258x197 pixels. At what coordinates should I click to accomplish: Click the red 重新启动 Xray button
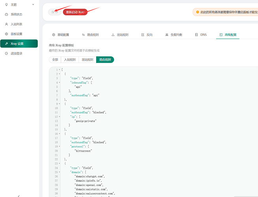click(x=75, y=12)
